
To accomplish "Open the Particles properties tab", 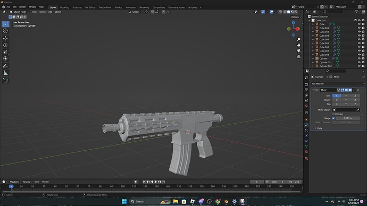I will tap(306, 130).
